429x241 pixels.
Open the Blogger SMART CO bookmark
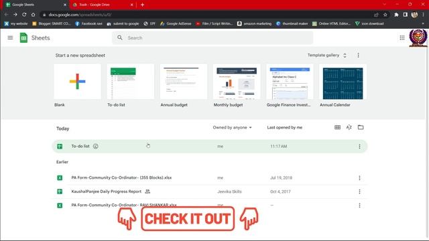52,24
